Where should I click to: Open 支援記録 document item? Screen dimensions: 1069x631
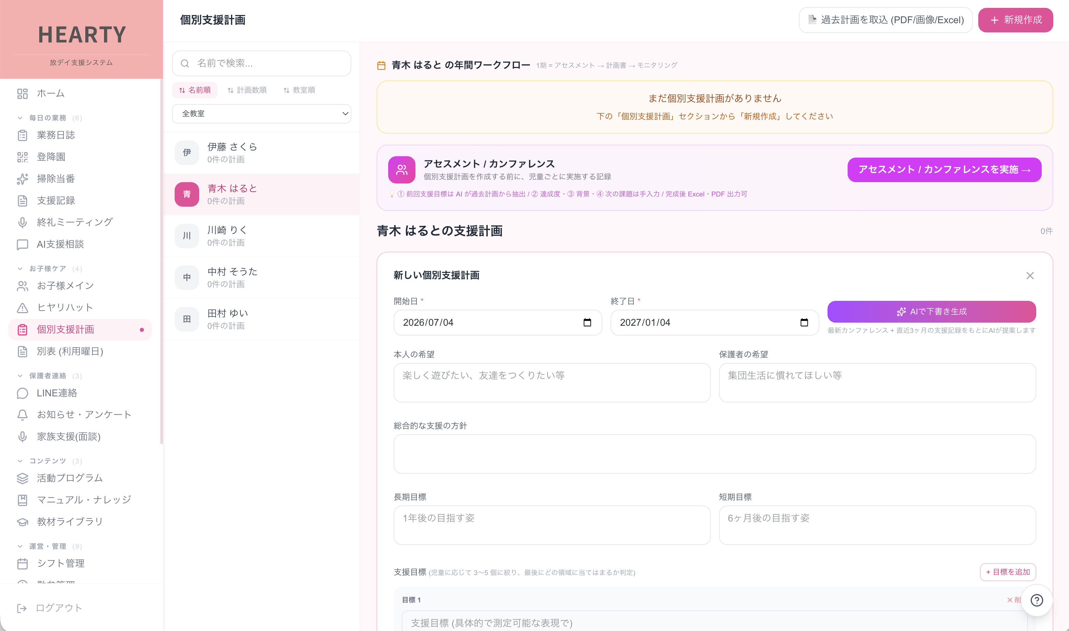[80, 200]
